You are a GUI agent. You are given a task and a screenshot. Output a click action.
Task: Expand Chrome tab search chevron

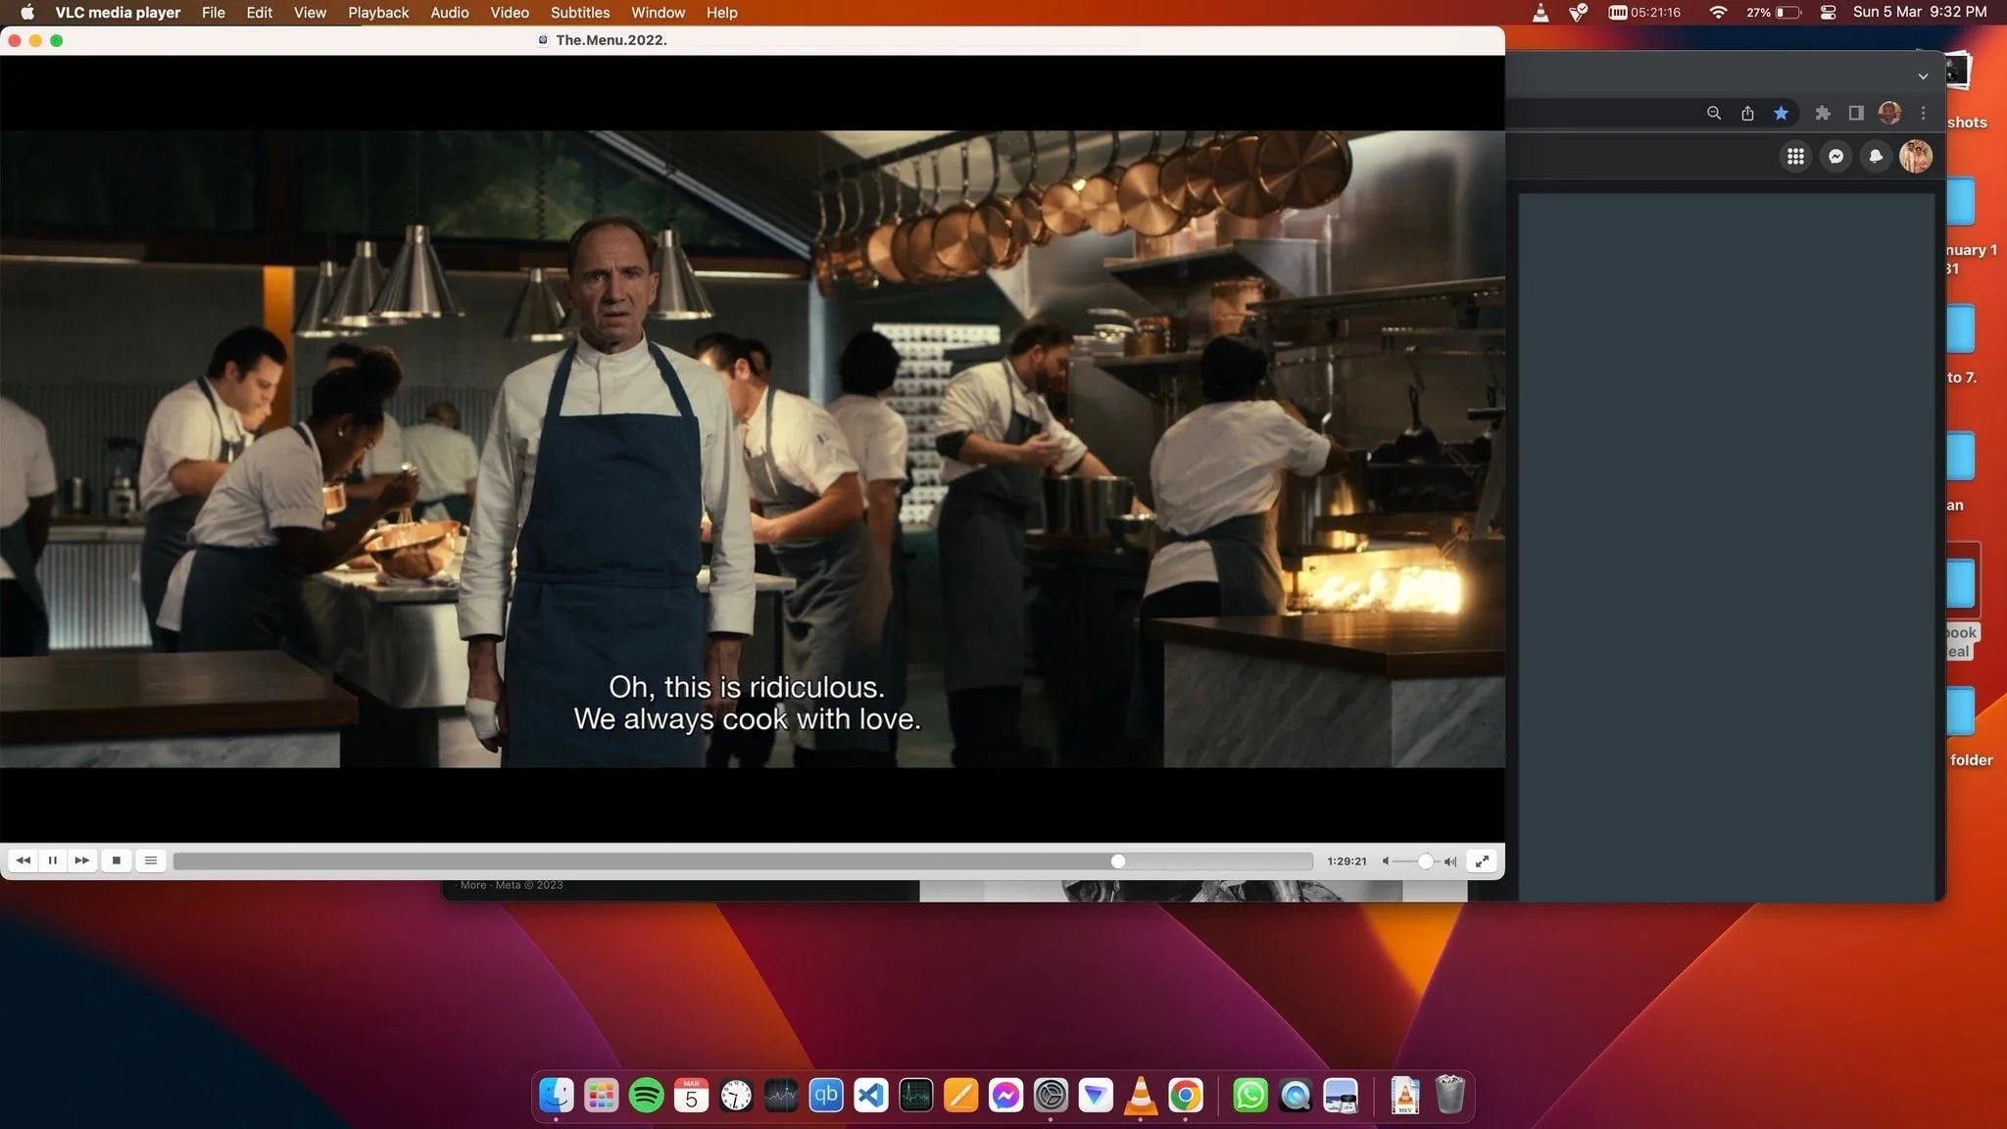tap(1923, 76)
